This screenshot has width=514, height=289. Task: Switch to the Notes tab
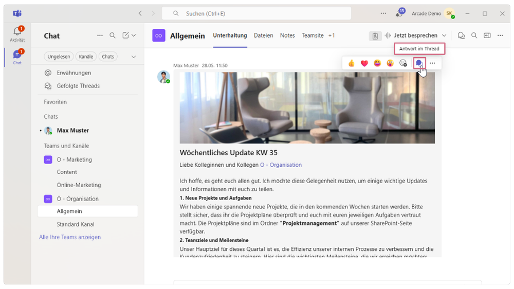pos(287,35)
